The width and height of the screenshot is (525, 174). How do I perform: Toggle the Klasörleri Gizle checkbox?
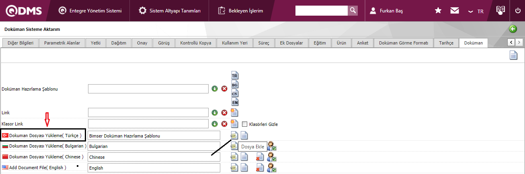coord(244,124)
